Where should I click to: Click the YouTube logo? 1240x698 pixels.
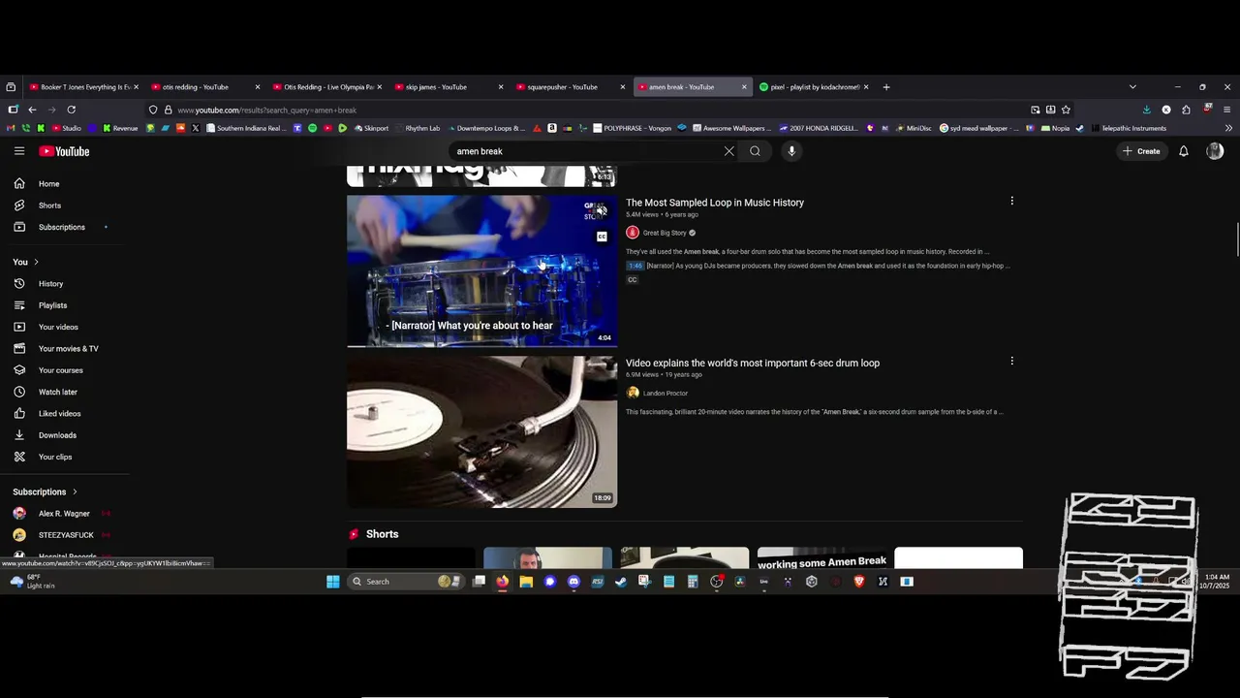[x=64, y=151]
